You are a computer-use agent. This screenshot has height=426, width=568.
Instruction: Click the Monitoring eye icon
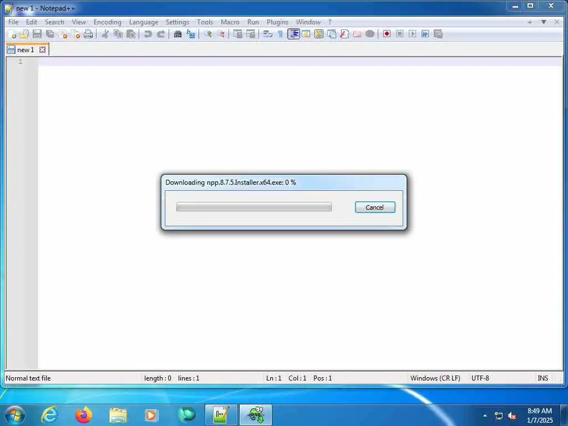tap(370, 34)
